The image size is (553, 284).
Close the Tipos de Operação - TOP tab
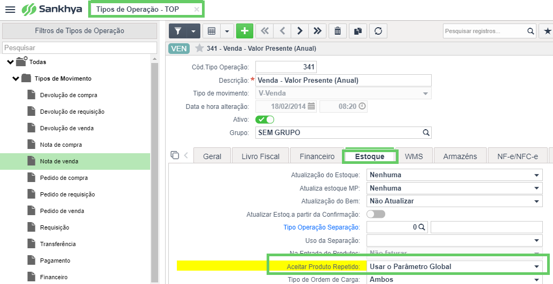coord(197,10)
